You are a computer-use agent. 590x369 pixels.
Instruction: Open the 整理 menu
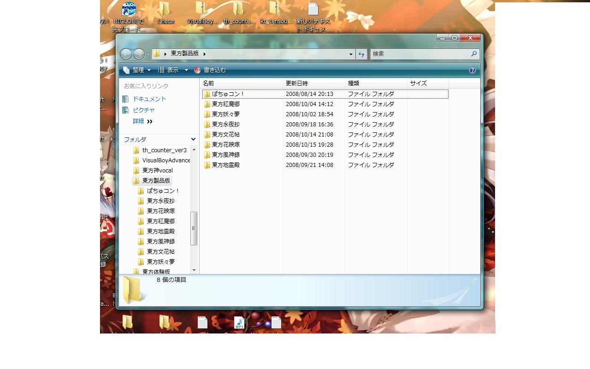[137, 70]
